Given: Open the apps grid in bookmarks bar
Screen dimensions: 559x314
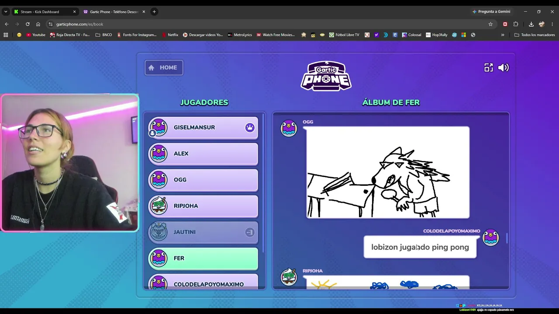Looking at the screenshot, I should pos(6,35).
